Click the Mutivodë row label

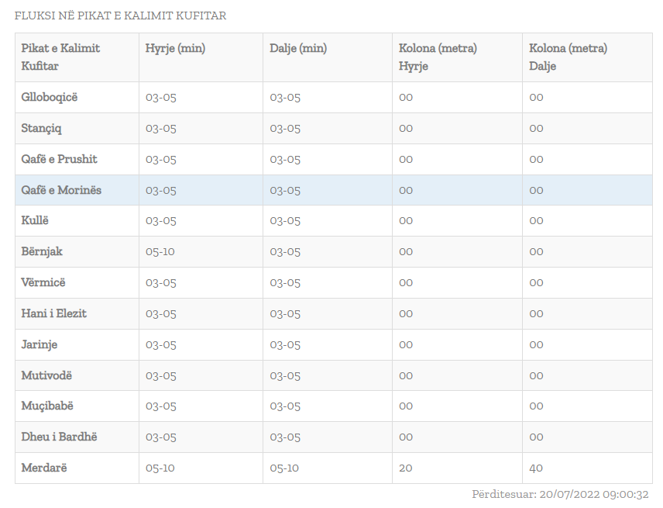pyautogui.click(x=46, y=375)
